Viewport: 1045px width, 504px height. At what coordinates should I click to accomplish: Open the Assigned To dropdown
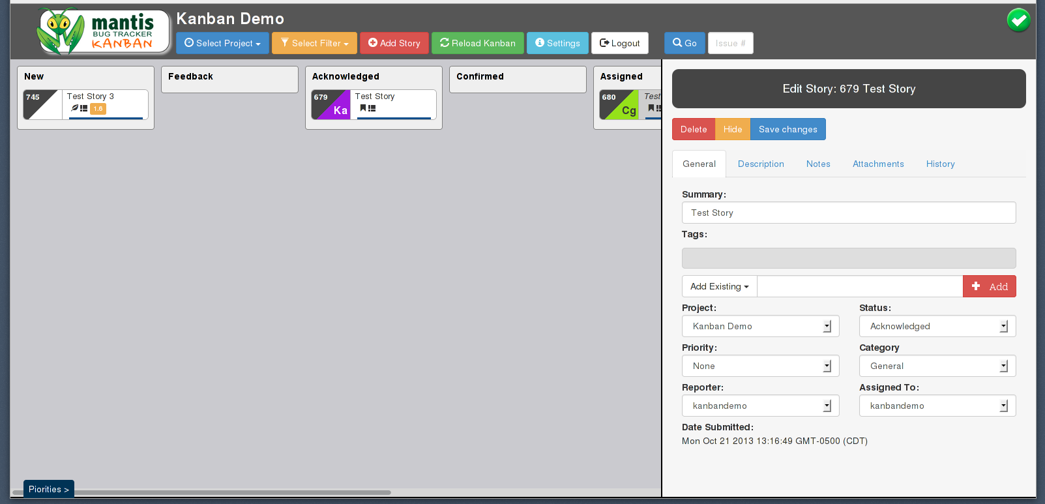(x=937, y=406)
